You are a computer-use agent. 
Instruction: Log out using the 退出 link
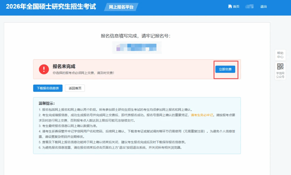pyautogui.click(x=264, y=6)
